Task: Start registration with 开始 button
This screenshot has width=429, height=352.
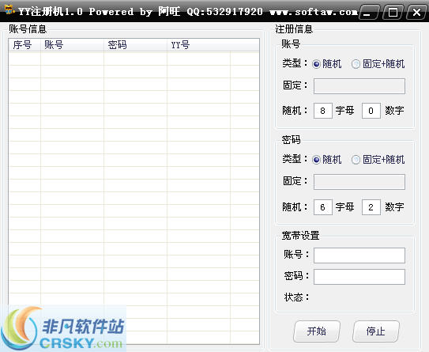Action: (317, 331)
